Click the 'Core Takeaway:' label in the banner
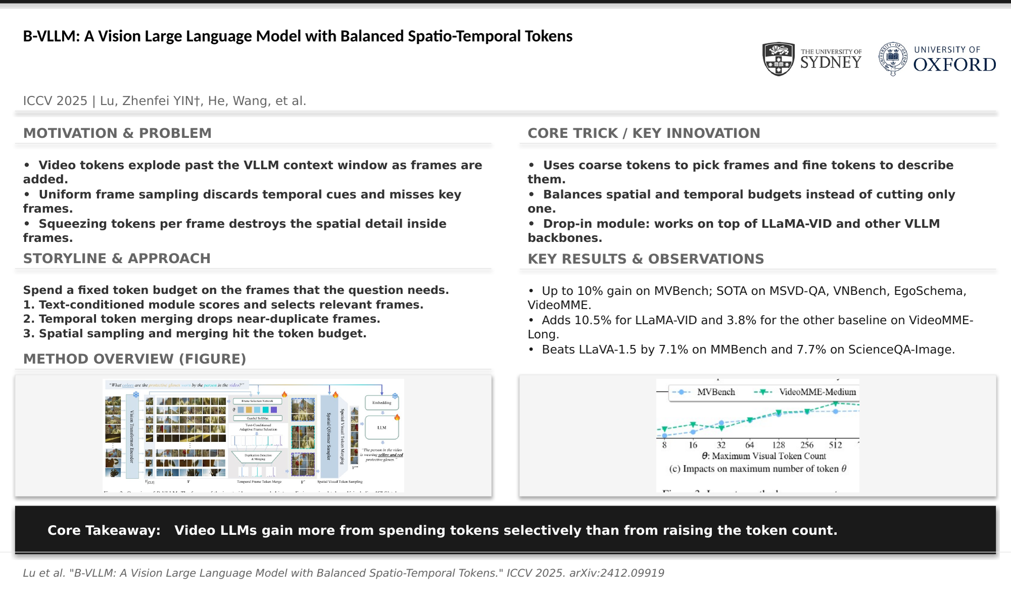This screenshot has width=1011, height=606. (x=104, y=530)
